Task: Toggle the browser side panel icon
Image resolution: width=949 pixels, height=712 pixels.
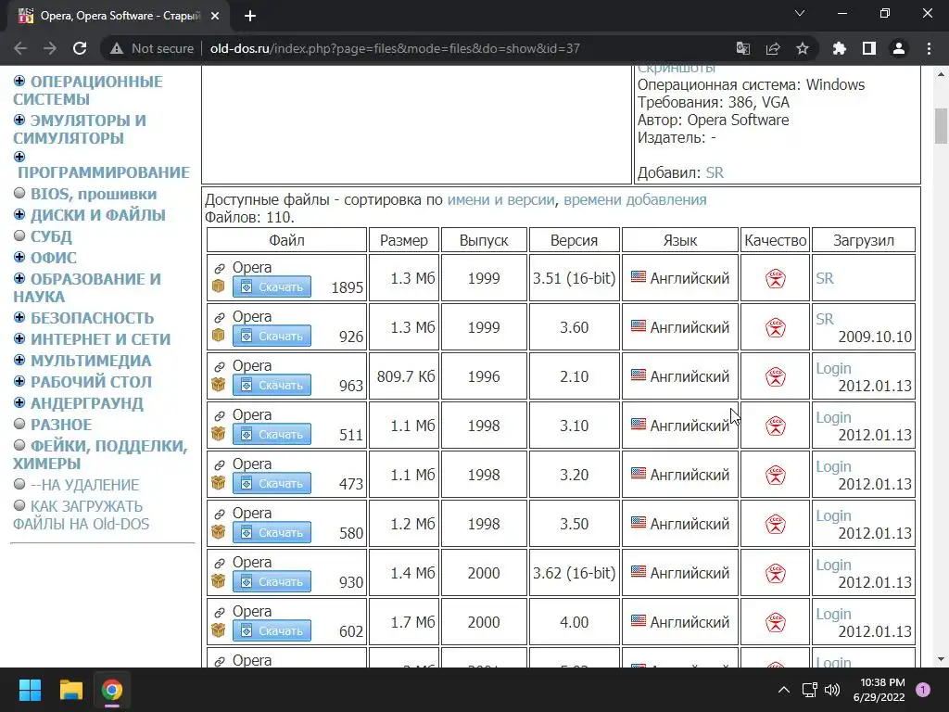Action: (869, 48)
